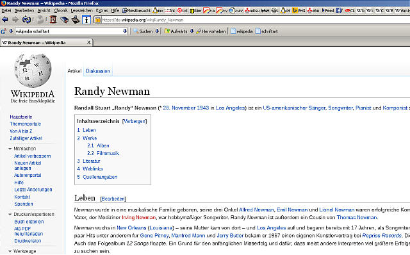
Task: Click the Wikipedia globe logo
Action: [x=33, y=70]
